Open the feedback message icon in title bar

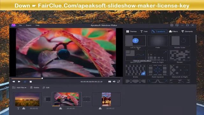pos(177,25)
